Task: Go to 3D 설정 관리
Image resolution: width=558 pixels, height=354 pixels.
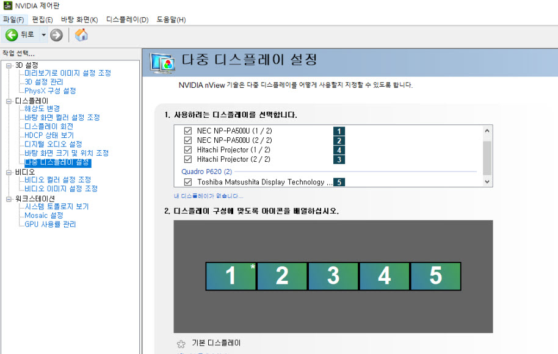Action: click(x=44, y=82)
